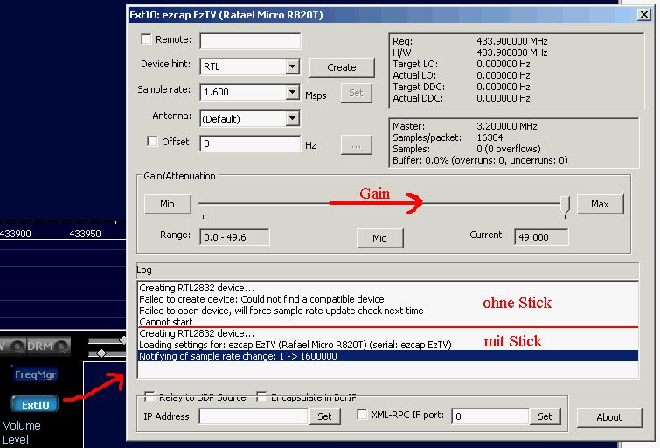Expand the Antenna dropdown arrow
This screenshot has height=448, width=660.
pyautogui.click(x=292, y=118)
